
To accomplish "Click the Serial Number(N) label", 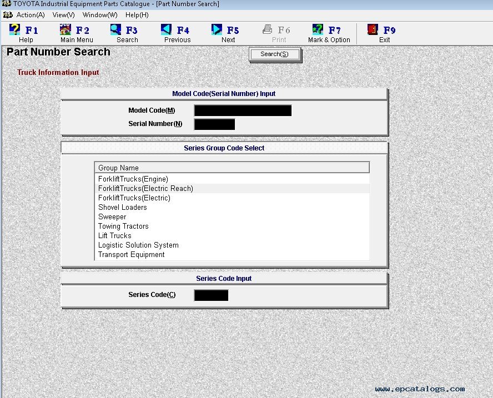I will coord(155,124).
